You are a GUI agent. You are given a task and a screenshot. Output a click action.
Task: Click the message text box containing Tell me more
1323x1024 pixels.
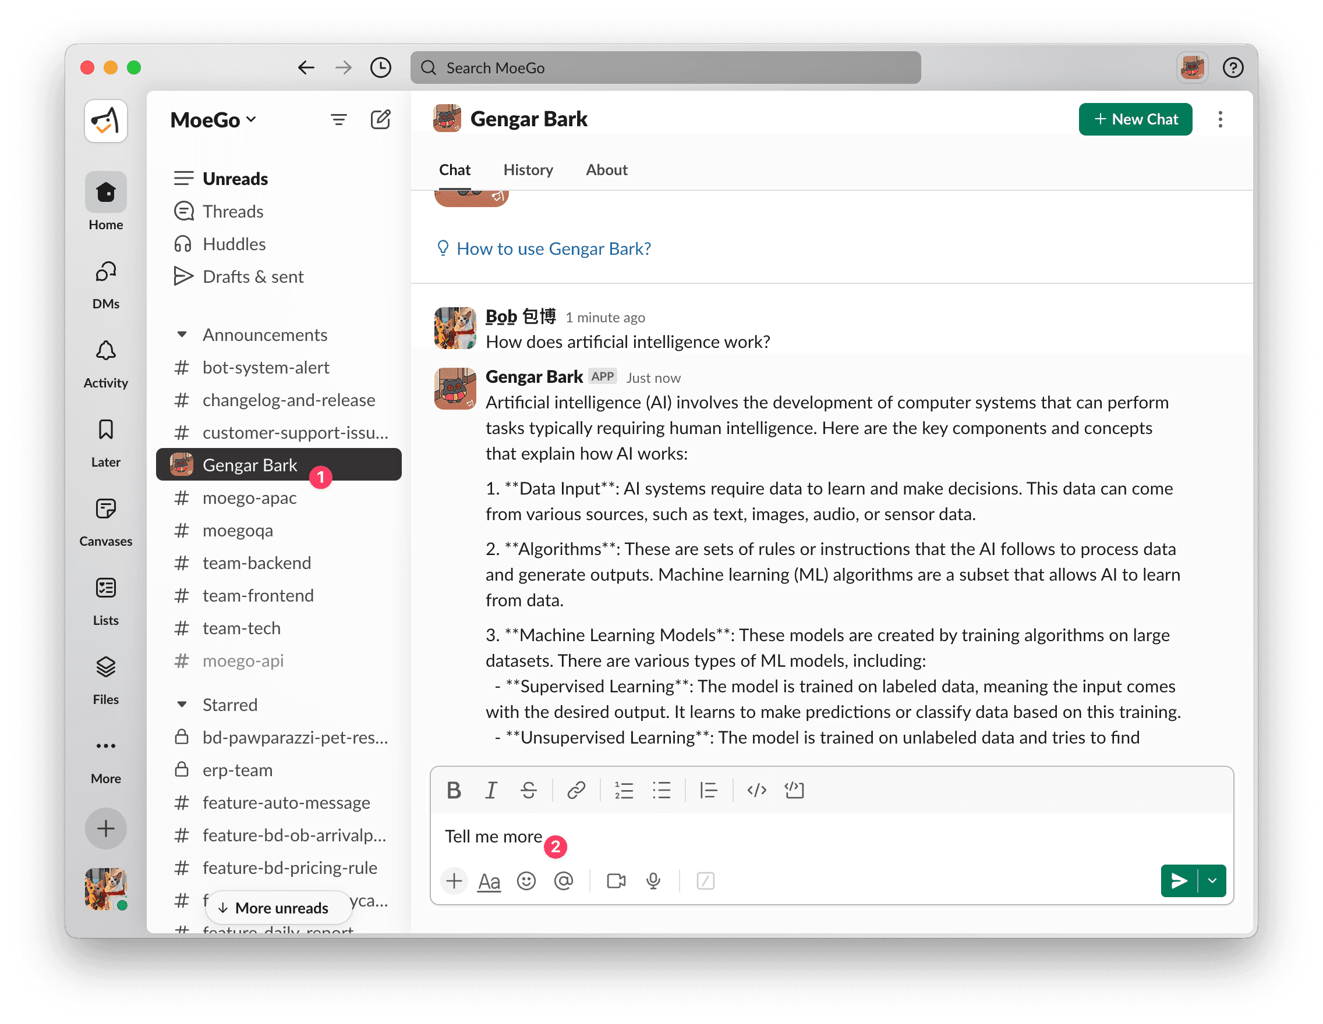point(832,837)
